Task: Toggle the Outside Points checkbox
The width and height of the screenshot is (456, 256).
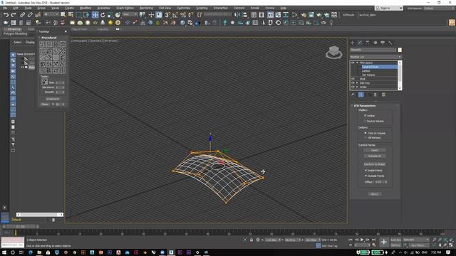Action: click(366, 176)
